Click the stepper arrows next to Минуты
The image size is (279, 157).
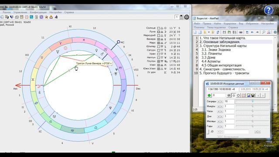(220, 106)
